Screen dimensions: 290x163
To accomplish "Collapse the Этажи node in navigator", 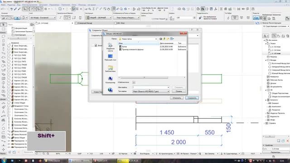I will click(266, 43).
